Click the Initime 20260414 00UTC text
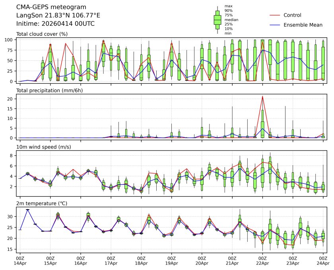 click(55, 24)
